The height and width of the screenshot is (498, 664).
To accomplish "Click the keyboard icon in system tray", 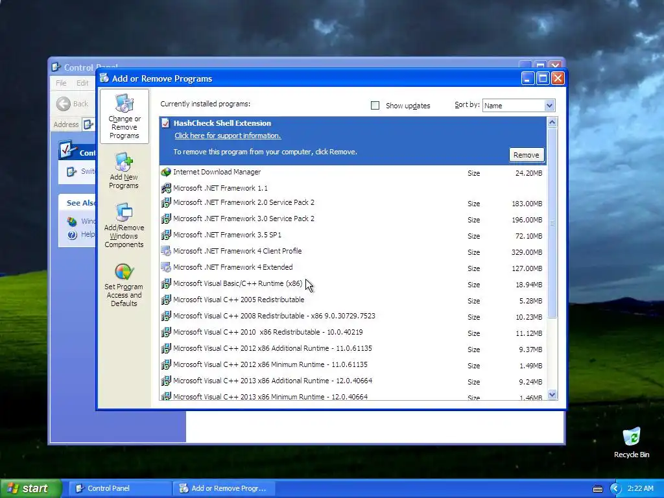I will [x=597, y=489].
